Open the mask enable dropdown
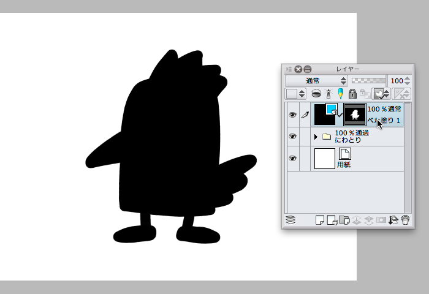The height and width of the screenshot is (294, 429). [381, 94]
